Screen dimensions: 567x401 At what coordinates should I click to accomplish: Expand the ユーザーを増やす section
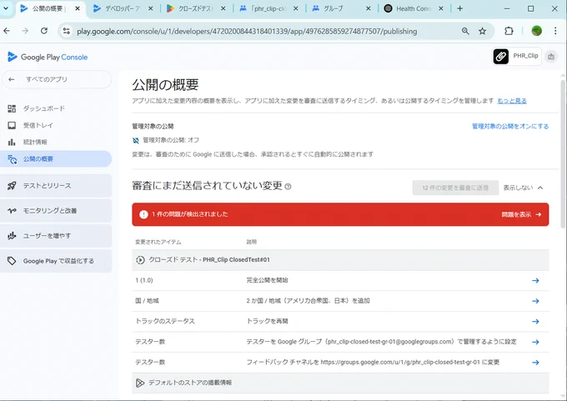pyautogui.click(x=56, y=236)
